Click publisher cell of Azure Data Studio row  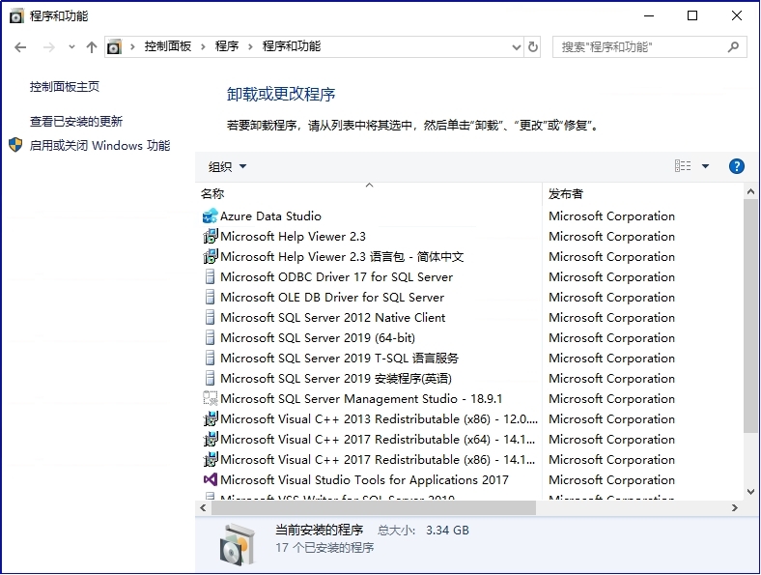pyautogui.click(x=611, y=216)
